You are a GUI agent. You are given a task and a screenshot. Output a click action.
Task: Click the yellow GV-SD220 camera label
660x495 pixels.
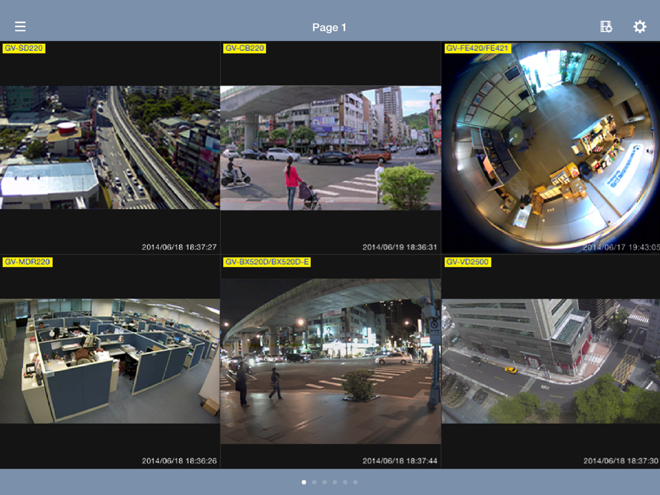click(24, 48)
